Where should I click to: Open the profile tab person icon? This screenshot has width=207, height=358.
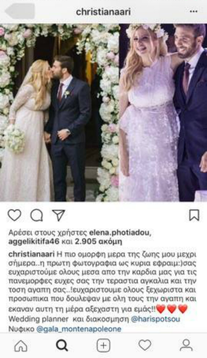(186, 345)
